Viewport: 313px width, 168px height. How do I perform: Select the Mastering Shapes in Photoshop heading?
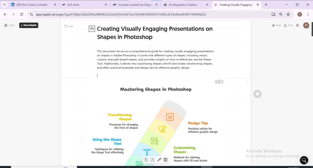click(156, 89)
